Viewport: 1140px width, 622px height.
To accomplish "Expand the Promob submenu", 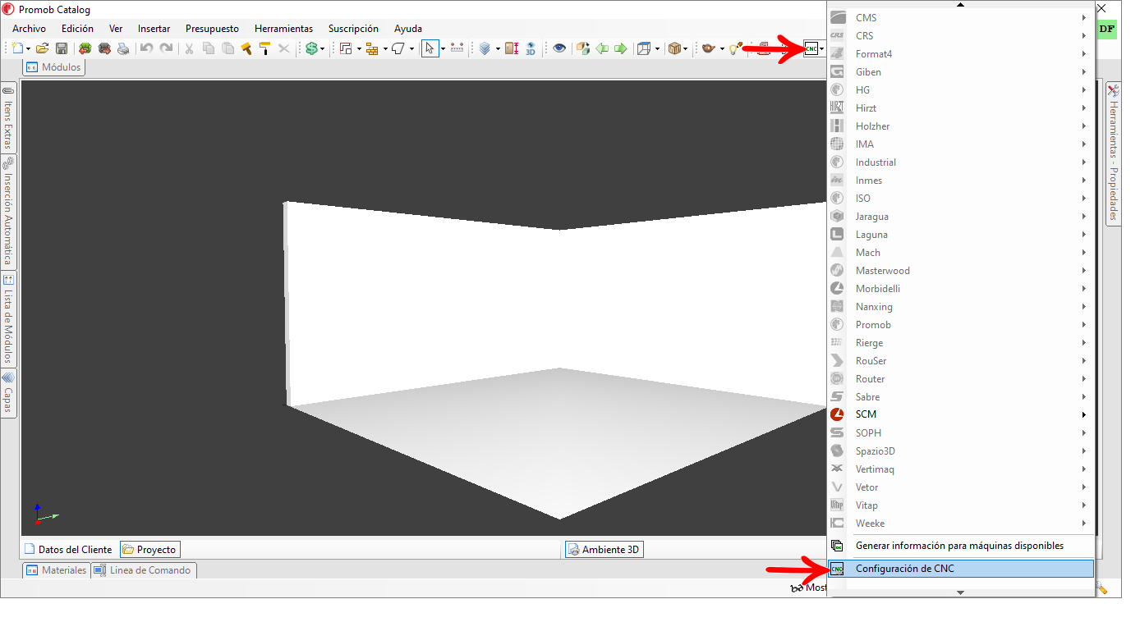I will point(961,324).
